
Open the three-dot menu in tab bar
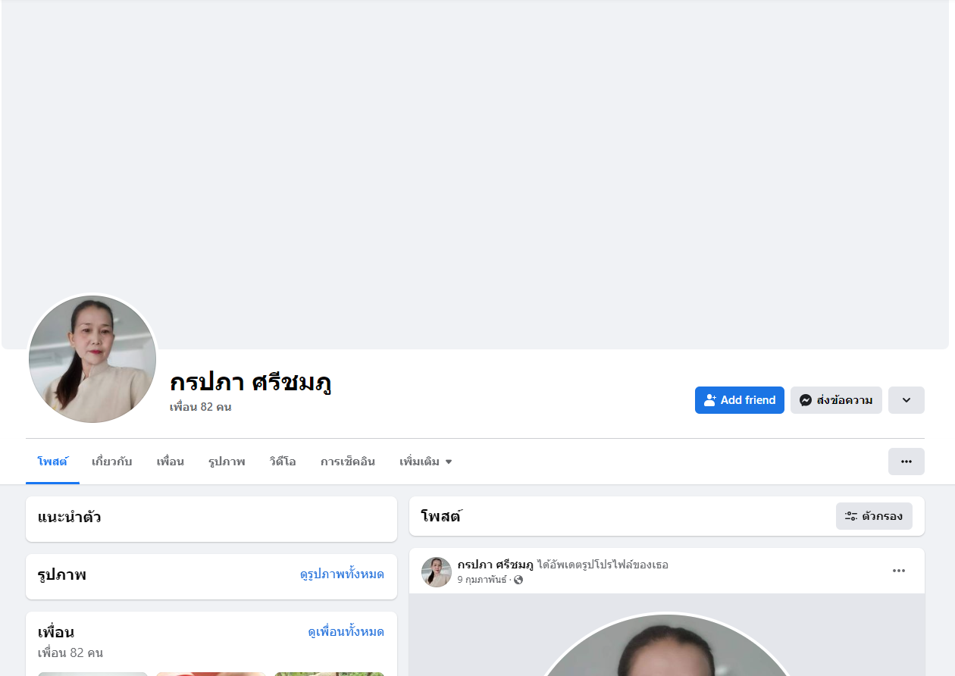906,462
